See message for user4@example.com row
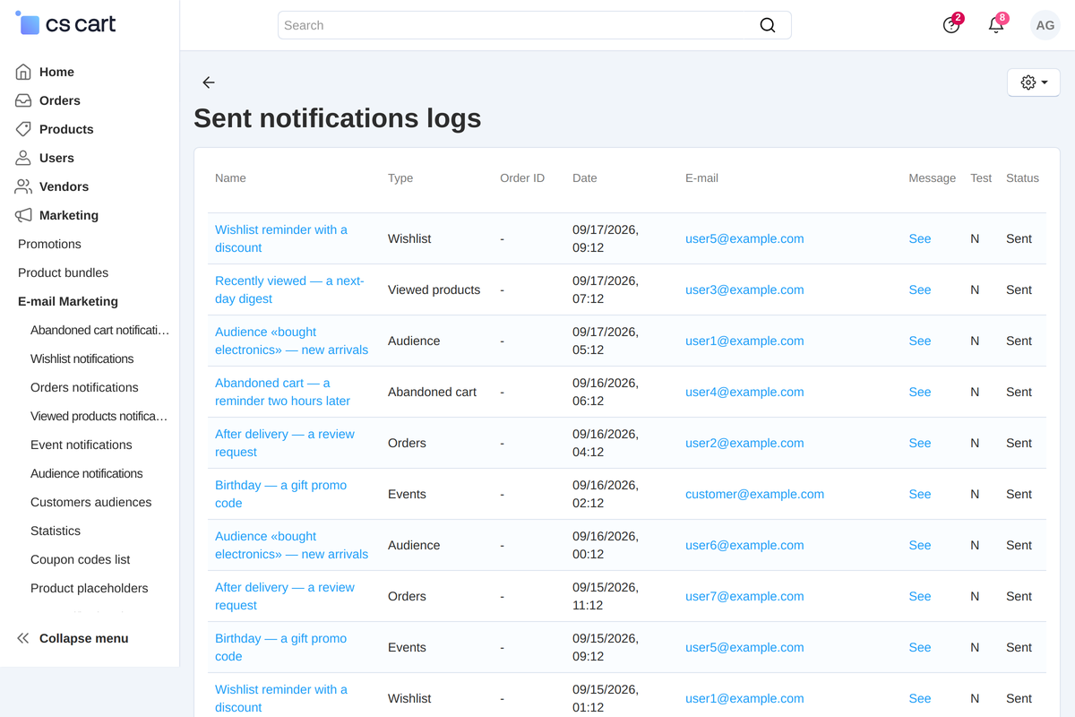 click(920, 392)
